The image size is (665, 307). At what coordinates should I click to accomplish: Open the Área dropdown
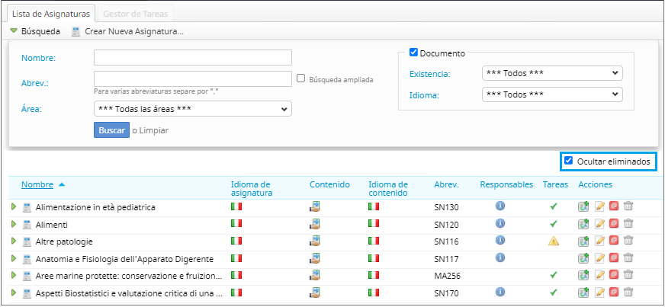coord(192,109)
